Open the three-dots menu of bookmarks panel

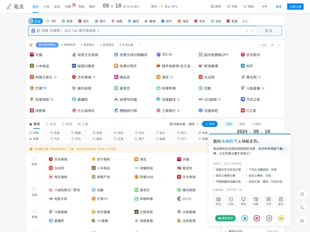pyautogui.click(x=279, y=45)
